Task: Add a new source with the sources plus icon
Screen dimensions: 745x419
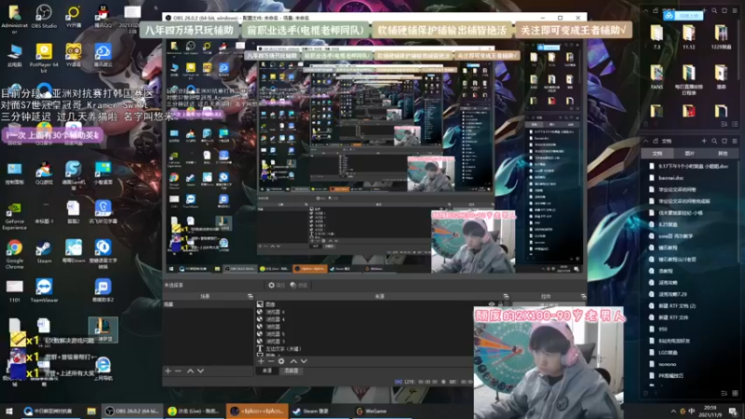Action: click(x=261, y=361)
